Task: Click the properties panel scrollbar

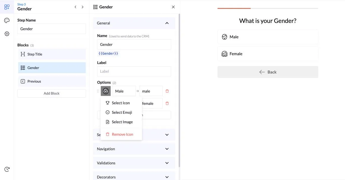Action: 179,90
